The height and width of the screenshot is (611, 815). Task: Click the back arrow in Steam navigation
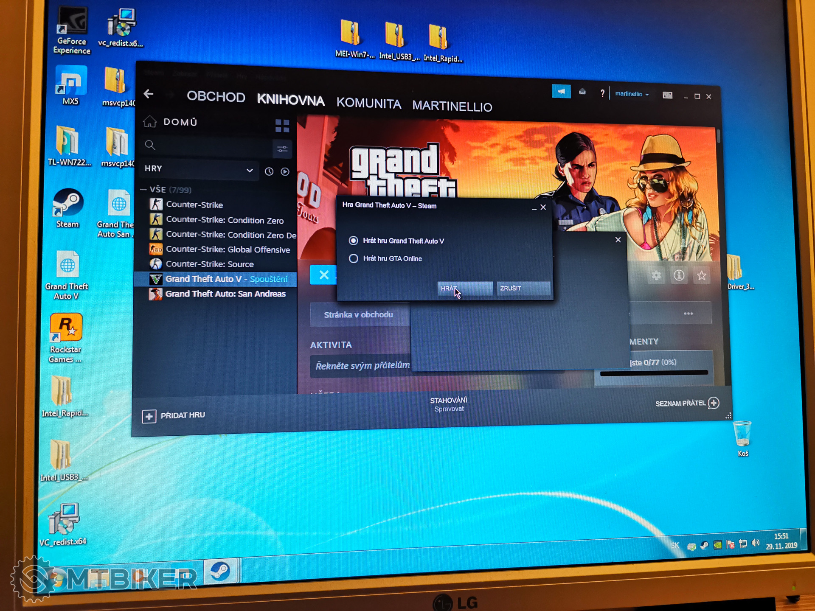(148, 94)
